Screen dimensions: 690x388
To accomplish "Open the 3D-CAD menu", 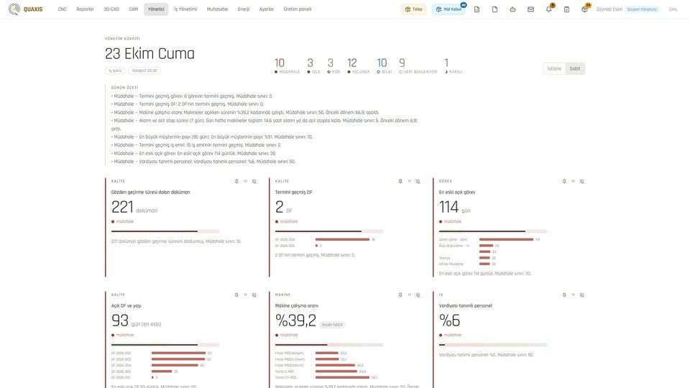I will coord(111,9).
